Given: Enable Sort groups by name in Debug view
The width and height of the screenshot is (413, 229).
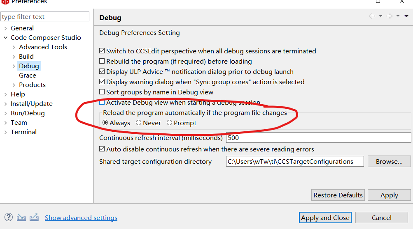Looking at the screenshot, I should 102,92.
